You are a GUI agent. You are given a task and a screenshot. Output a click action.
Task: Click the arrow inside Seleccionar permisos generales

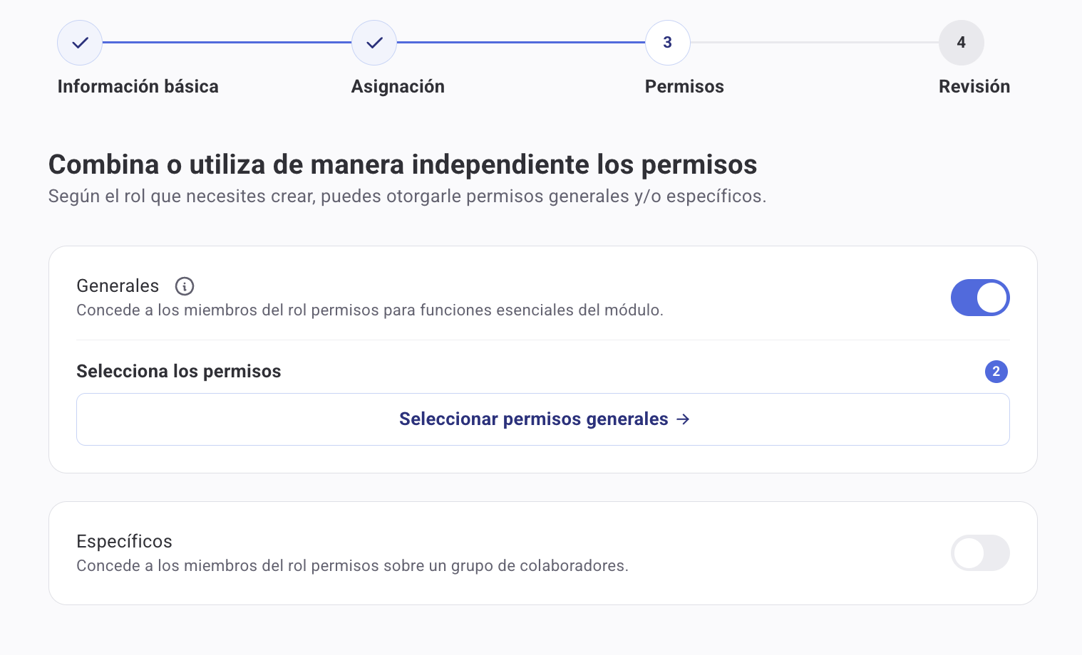683,419
